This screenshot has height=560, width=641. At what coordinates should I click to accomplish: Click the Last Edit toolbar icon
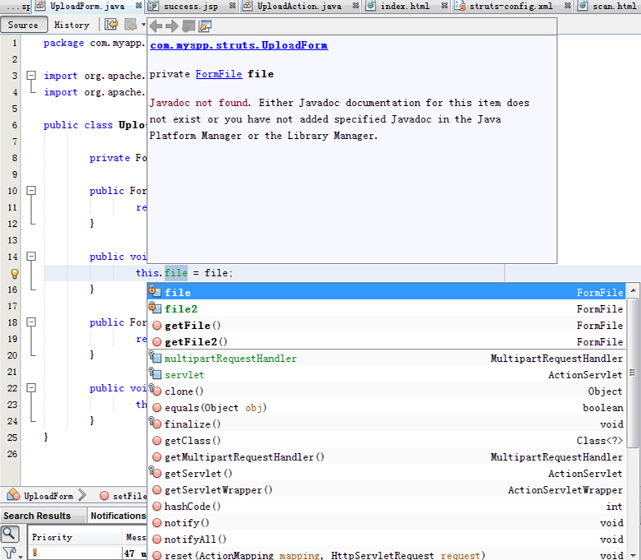111,25
